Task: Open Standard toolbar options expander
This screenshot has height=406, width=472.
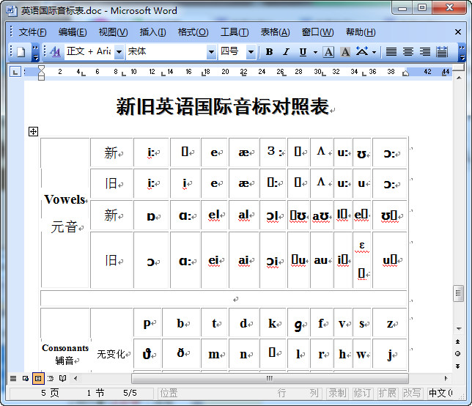Action: pos(35,52)
